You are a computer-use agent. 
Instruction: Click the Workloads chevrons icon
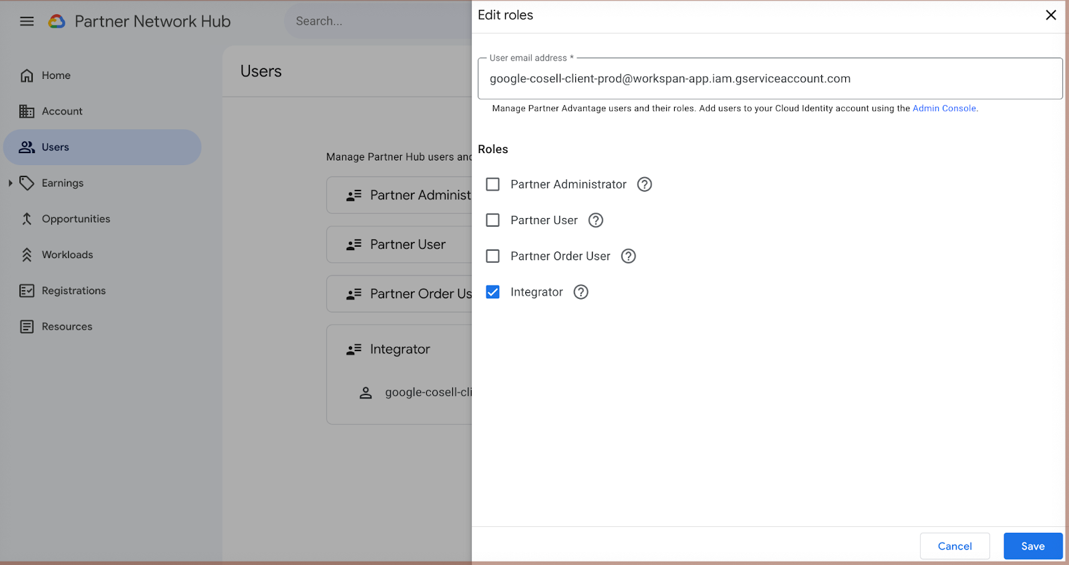(x=27, y=255)
